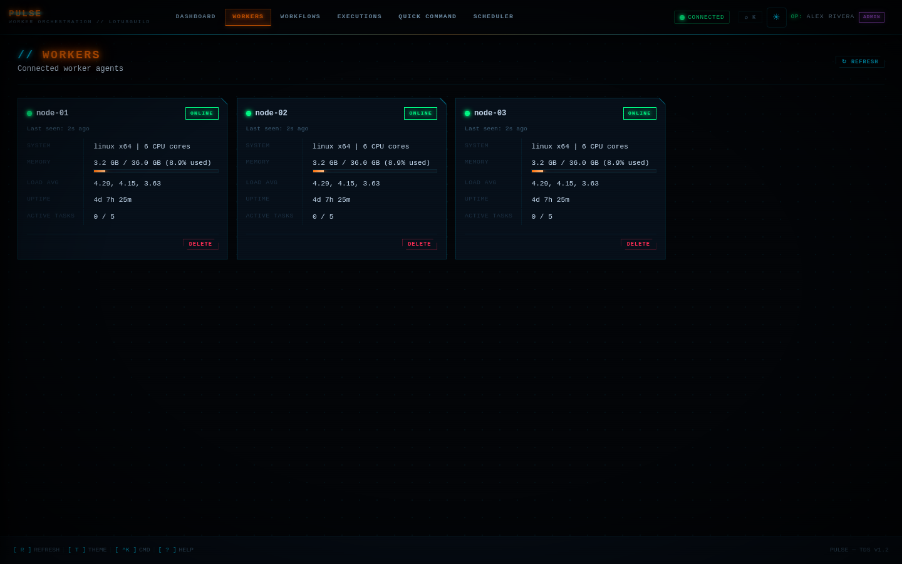Image resolution: width=902 pixels, height=564 pixels.
Task: Click the memory usage bar for node-03
Action: [594, 171]
